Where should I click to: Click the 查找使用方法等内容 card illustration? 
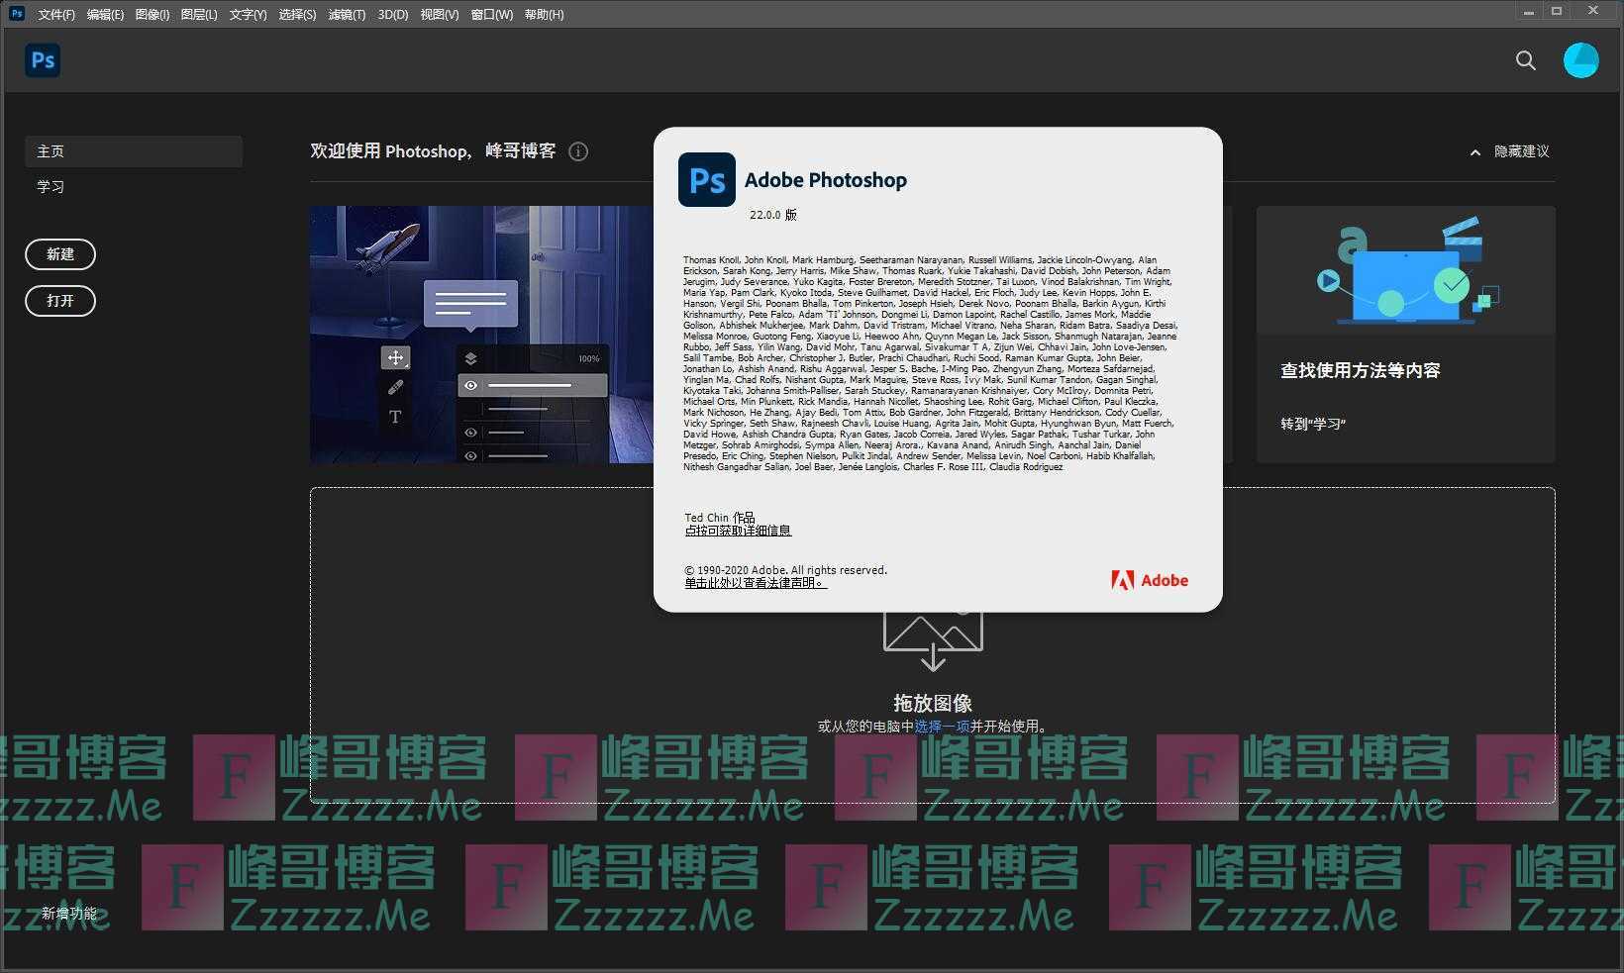point(1406,269)
